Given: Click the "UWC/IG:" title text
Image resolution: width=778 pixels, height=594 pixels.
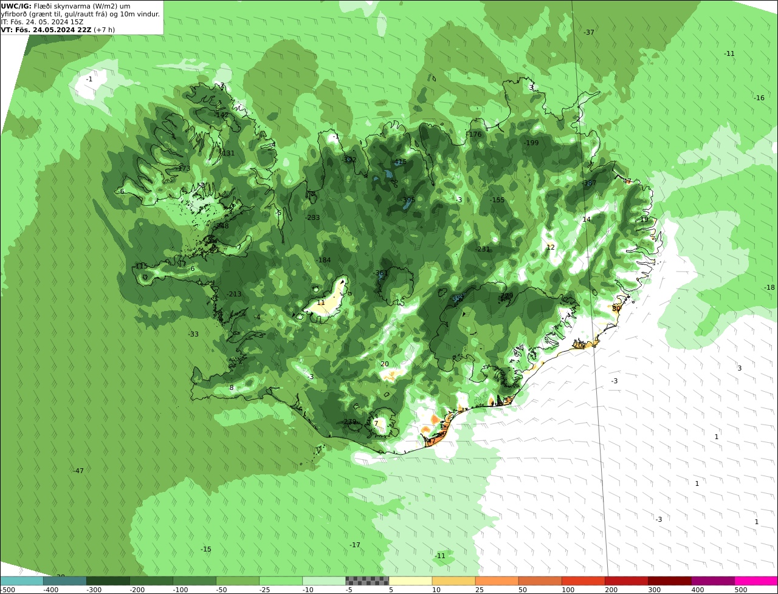Looking at the screenshot, I should 16,6.
